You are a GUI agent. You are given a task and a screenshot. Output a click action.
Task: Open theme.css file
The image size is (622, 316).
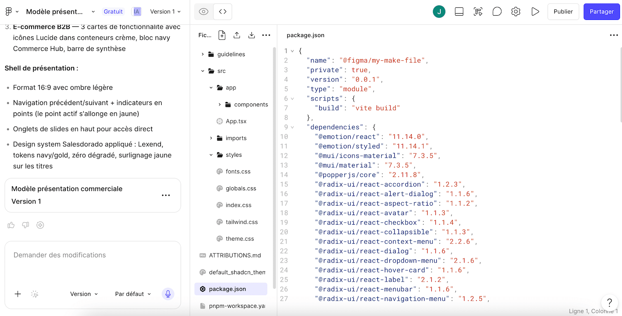point(240,239)
